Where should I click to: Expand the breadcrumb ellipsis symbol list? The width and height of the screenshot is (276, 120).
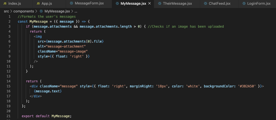click(76, 11)
